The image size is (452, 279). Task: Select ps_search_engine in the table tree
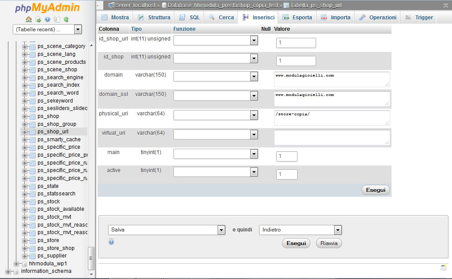click(x=60, y=77)
